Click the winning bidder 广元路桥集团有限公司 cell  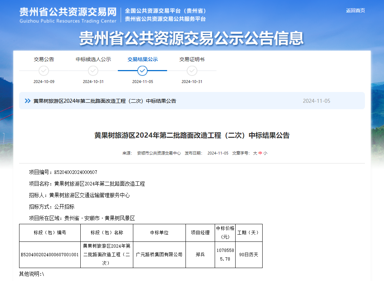(159, 255)
